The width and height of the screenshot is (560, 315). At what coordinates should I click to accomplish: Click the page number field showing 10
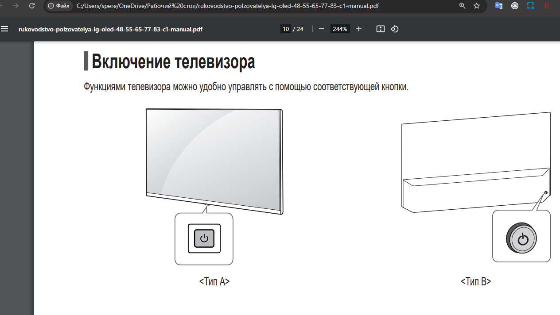[x=286, y=29]
